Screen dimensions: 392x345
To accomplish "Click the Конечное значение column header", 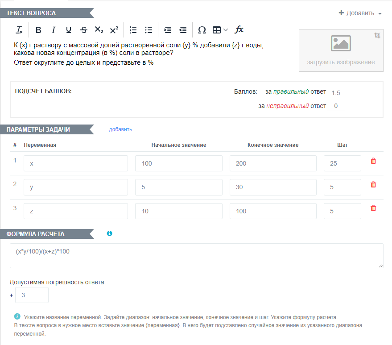I will (x=273, y=145).
